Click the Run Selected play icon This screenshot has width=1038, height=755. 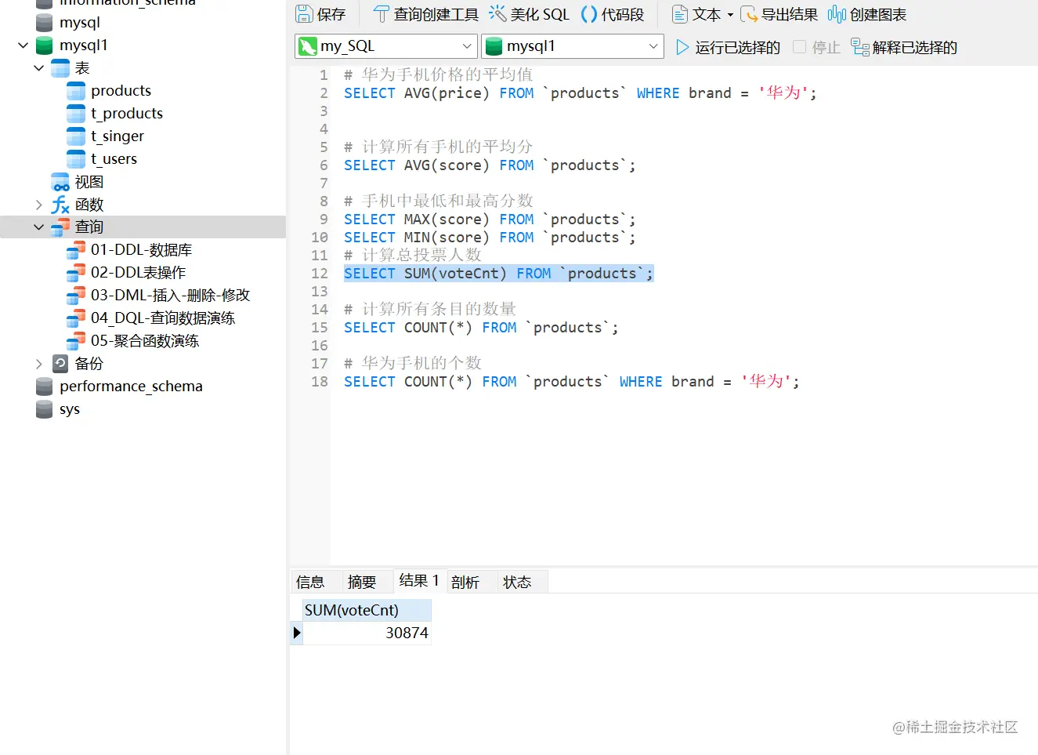[x=682, y=48]
